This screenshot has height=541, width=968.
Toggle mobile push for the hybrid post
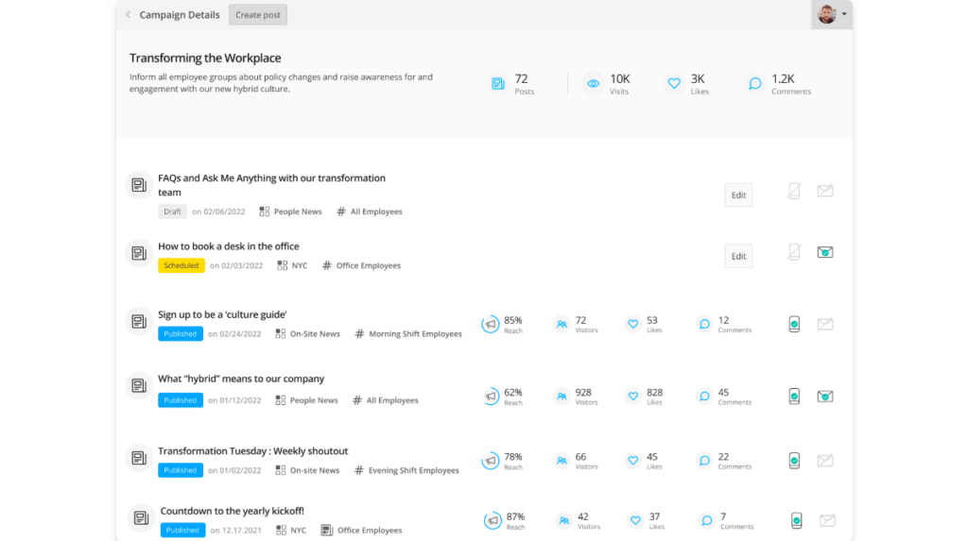point(794,396)
